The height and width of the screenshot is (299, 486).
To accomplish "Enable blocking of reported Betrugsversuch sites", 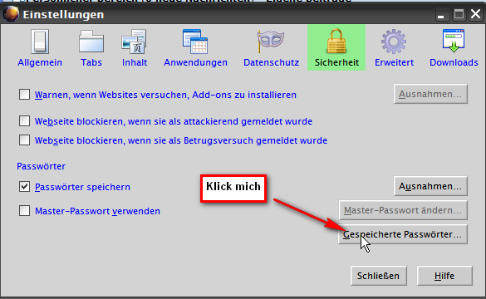I will click(24, 140).
